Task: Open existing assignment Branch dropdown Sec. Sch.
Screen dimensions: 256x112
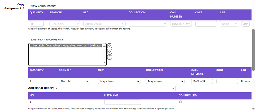Action: 74,81
